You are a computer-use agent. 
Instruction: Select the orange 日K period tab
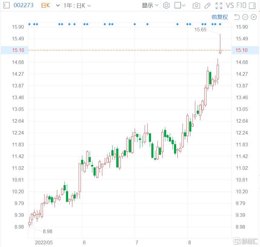tap(45, 5)
